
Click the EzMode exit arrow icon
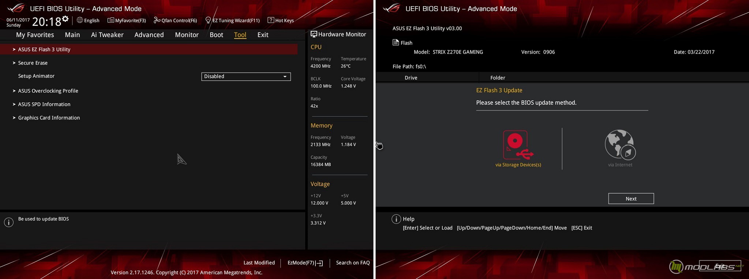click(x=319, y=263)
